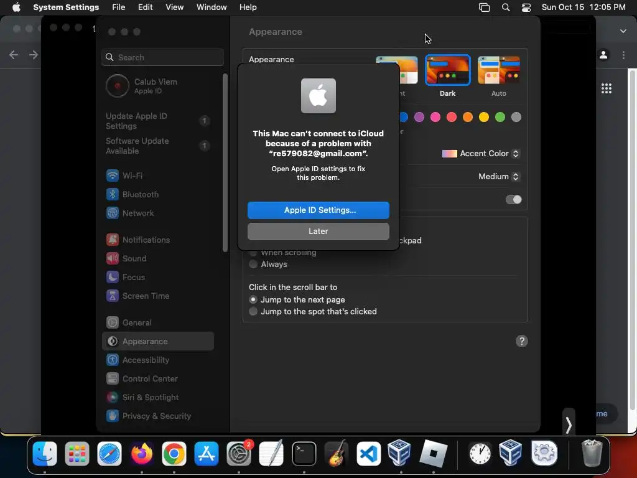Open the System Settings app menu
This screenshot has height=478, width=637.
66,7
